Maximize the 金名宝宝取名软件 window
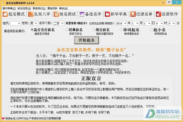This screenshot has height=122, width=183. click(x=169, y=2)
